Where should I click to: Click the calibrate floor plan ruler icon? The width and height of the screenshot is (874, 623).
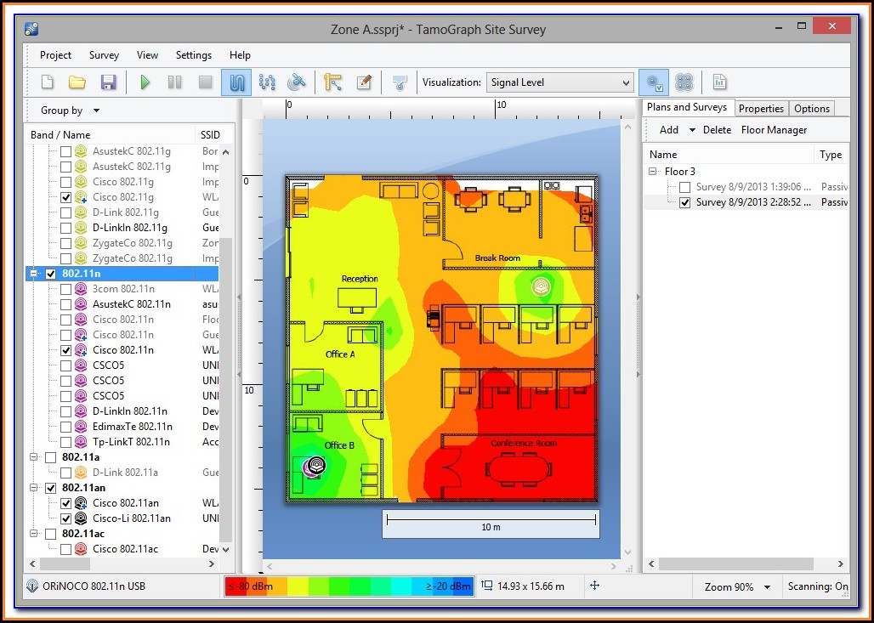(x=332, y=82)
